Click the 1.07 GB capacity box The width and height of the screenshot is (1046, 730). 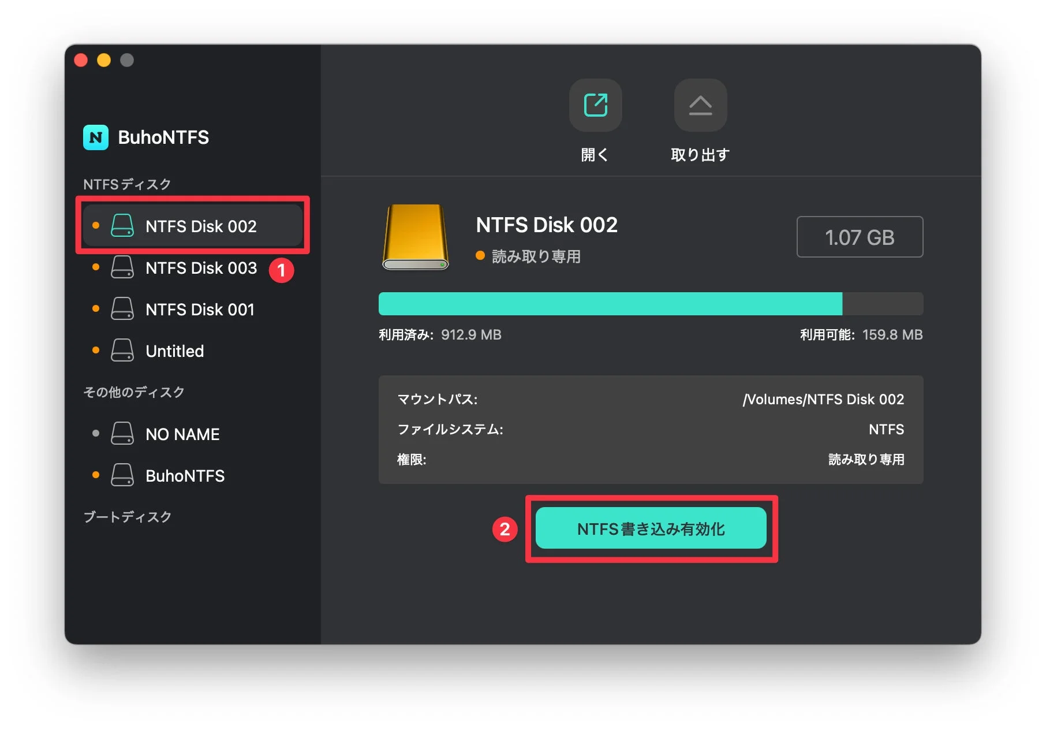(x=859, y=237)
